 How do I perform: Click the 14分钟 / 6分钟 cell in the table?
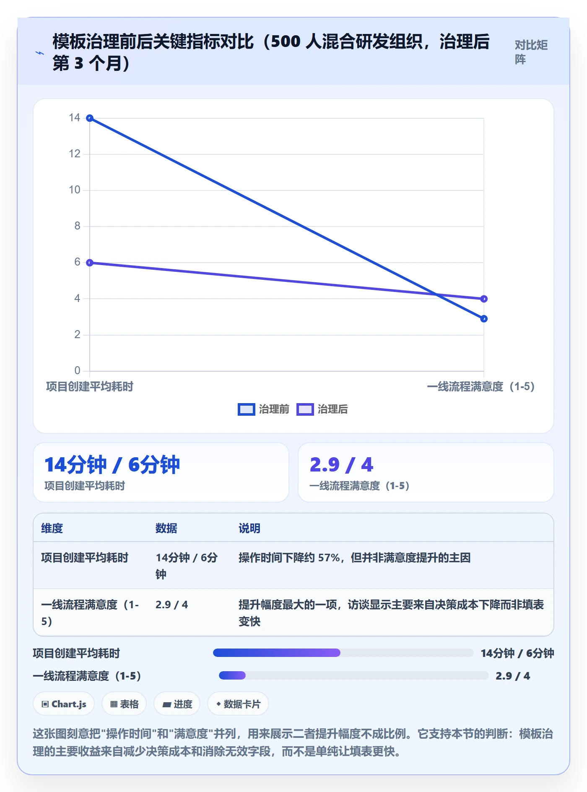pos(187,565)
